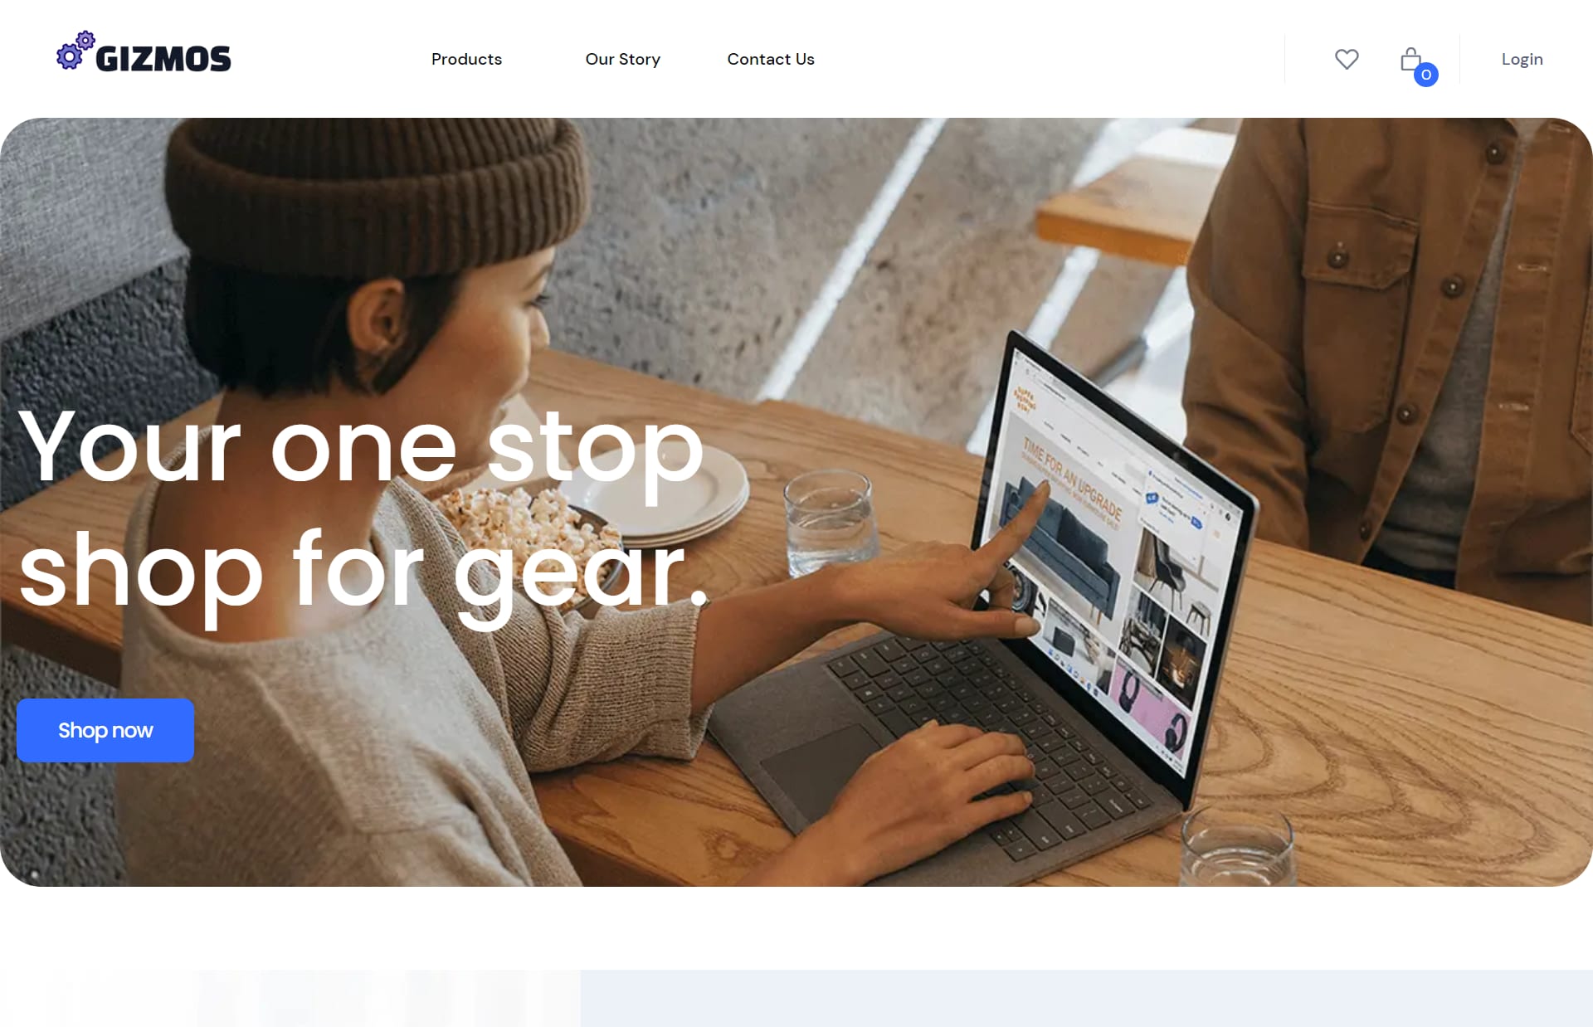The image size is (1593, 1027).
Task: Select Contact Us in the navigation
Action: [771, 59]
